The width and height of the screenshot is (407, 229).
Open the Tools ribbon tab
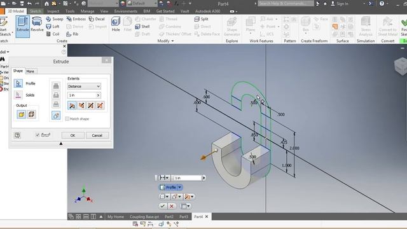pyautogui.click(x=70, y=11)
